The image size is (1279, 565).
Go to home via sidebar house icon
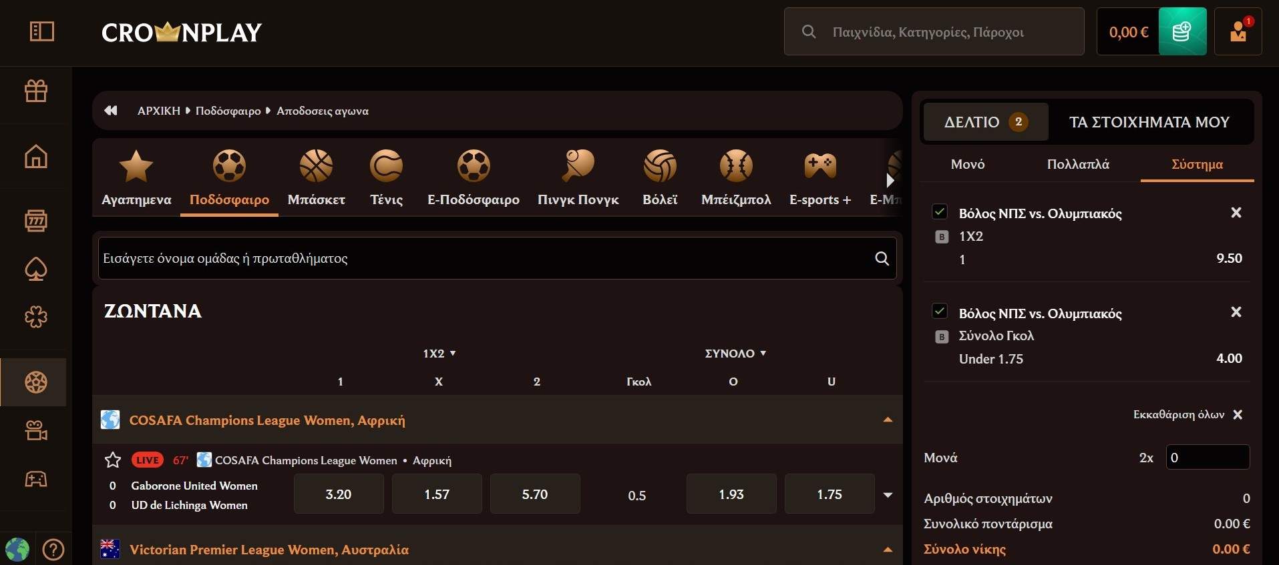click(36, 157)
